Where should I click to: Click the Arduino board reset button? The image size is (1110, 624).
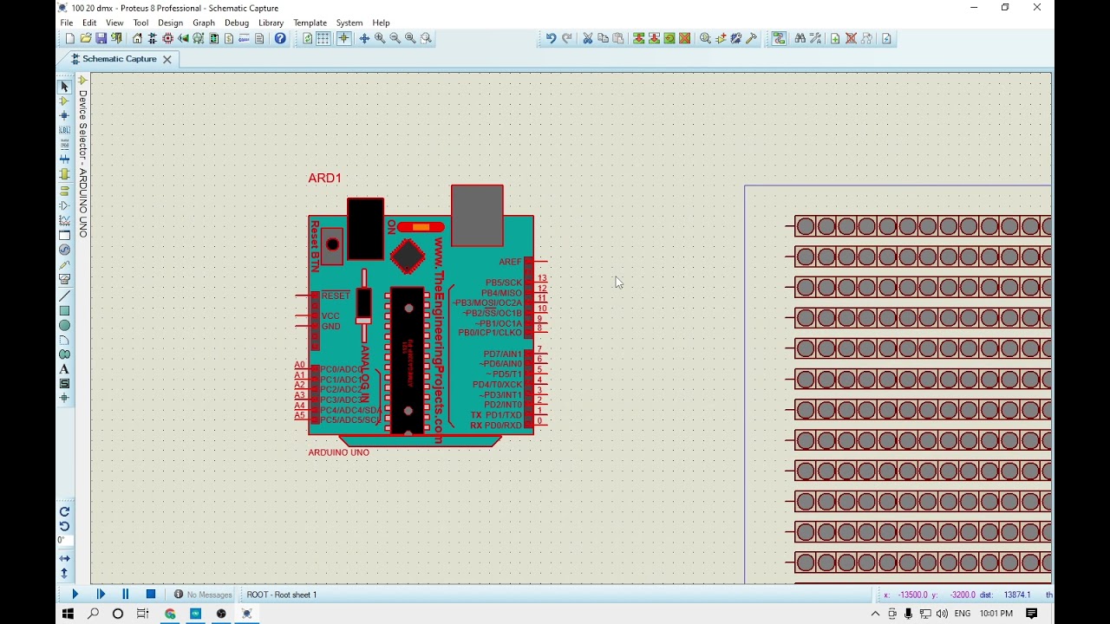click(332, 244)
